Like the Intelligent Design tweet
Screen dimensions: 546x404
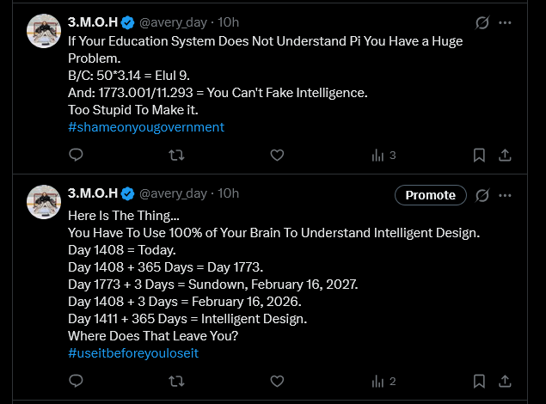(x=277, y=381)
